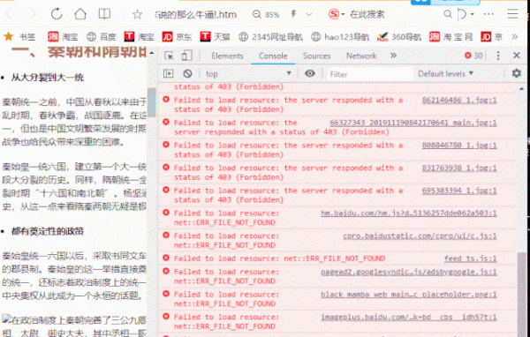Open 百度 bookmark

[x=101, y=36]
